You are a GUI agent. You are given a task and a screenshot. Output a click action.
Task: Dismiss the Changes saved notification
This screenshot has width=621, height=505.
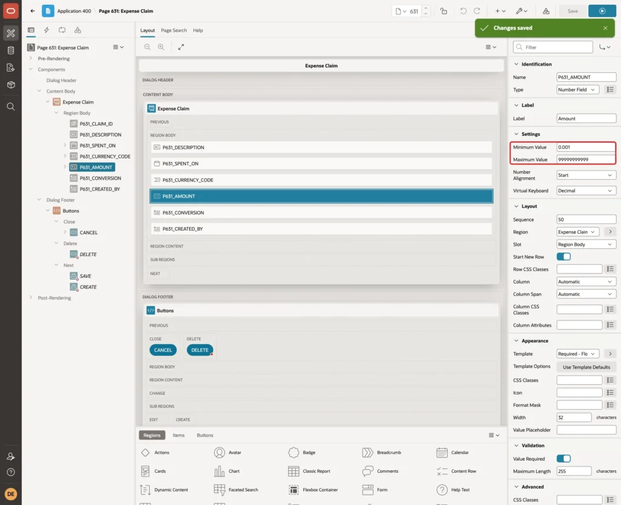605,28
